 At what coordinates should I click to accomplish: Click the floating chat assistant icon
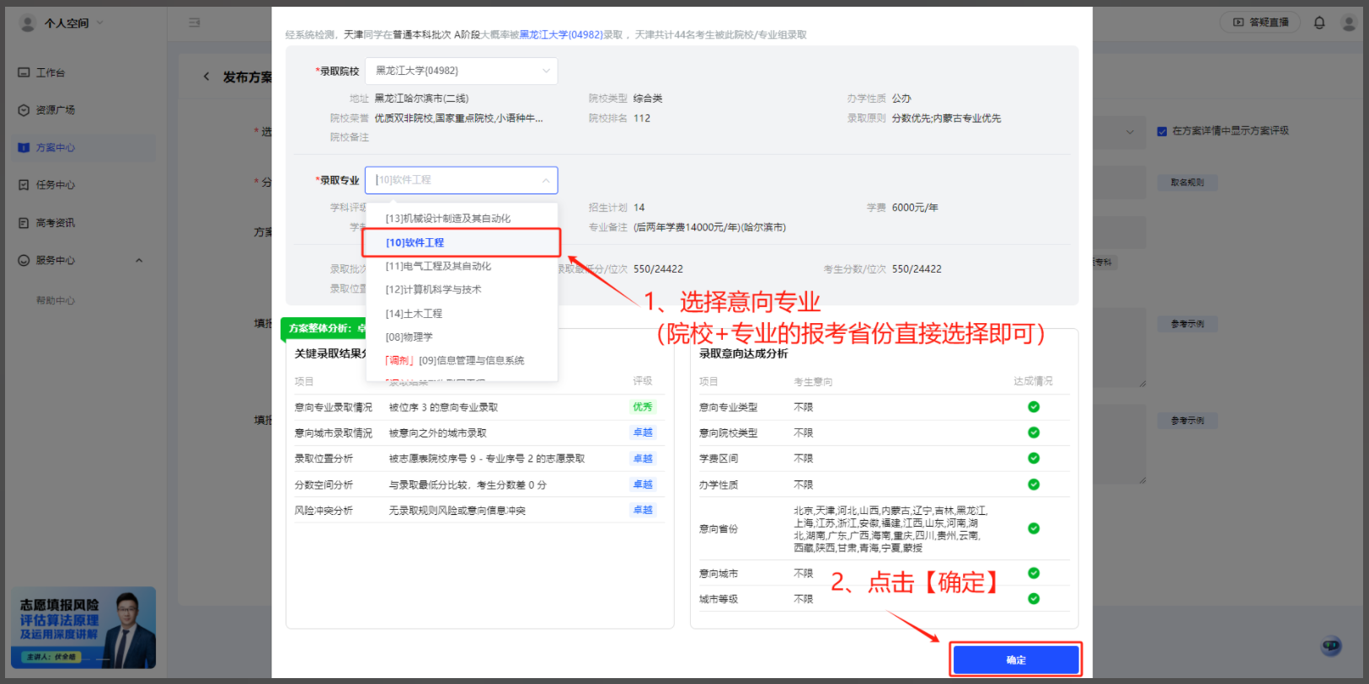pos(1331,646)
